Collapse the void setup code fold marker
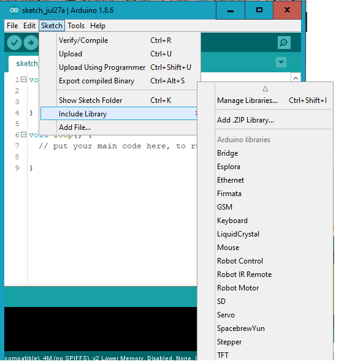This screenshot has height=364, width=347. pyautogui.click(x=23, y=80)
